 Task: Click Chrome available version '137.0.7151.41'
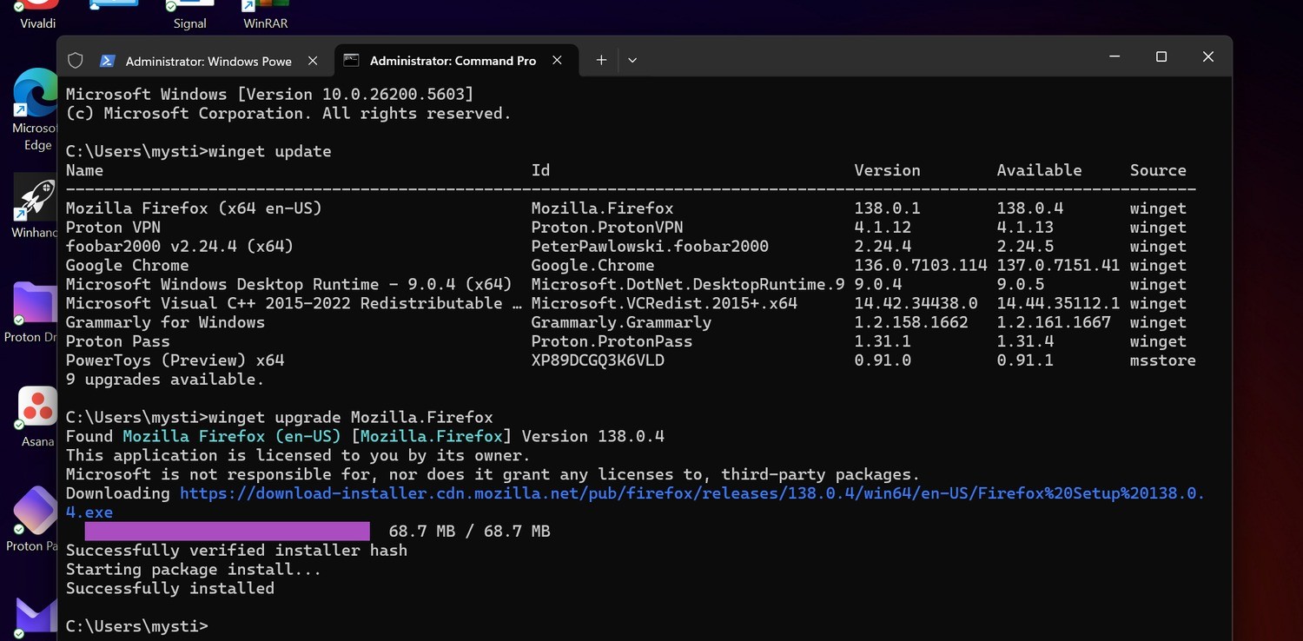pos(1058,266)
